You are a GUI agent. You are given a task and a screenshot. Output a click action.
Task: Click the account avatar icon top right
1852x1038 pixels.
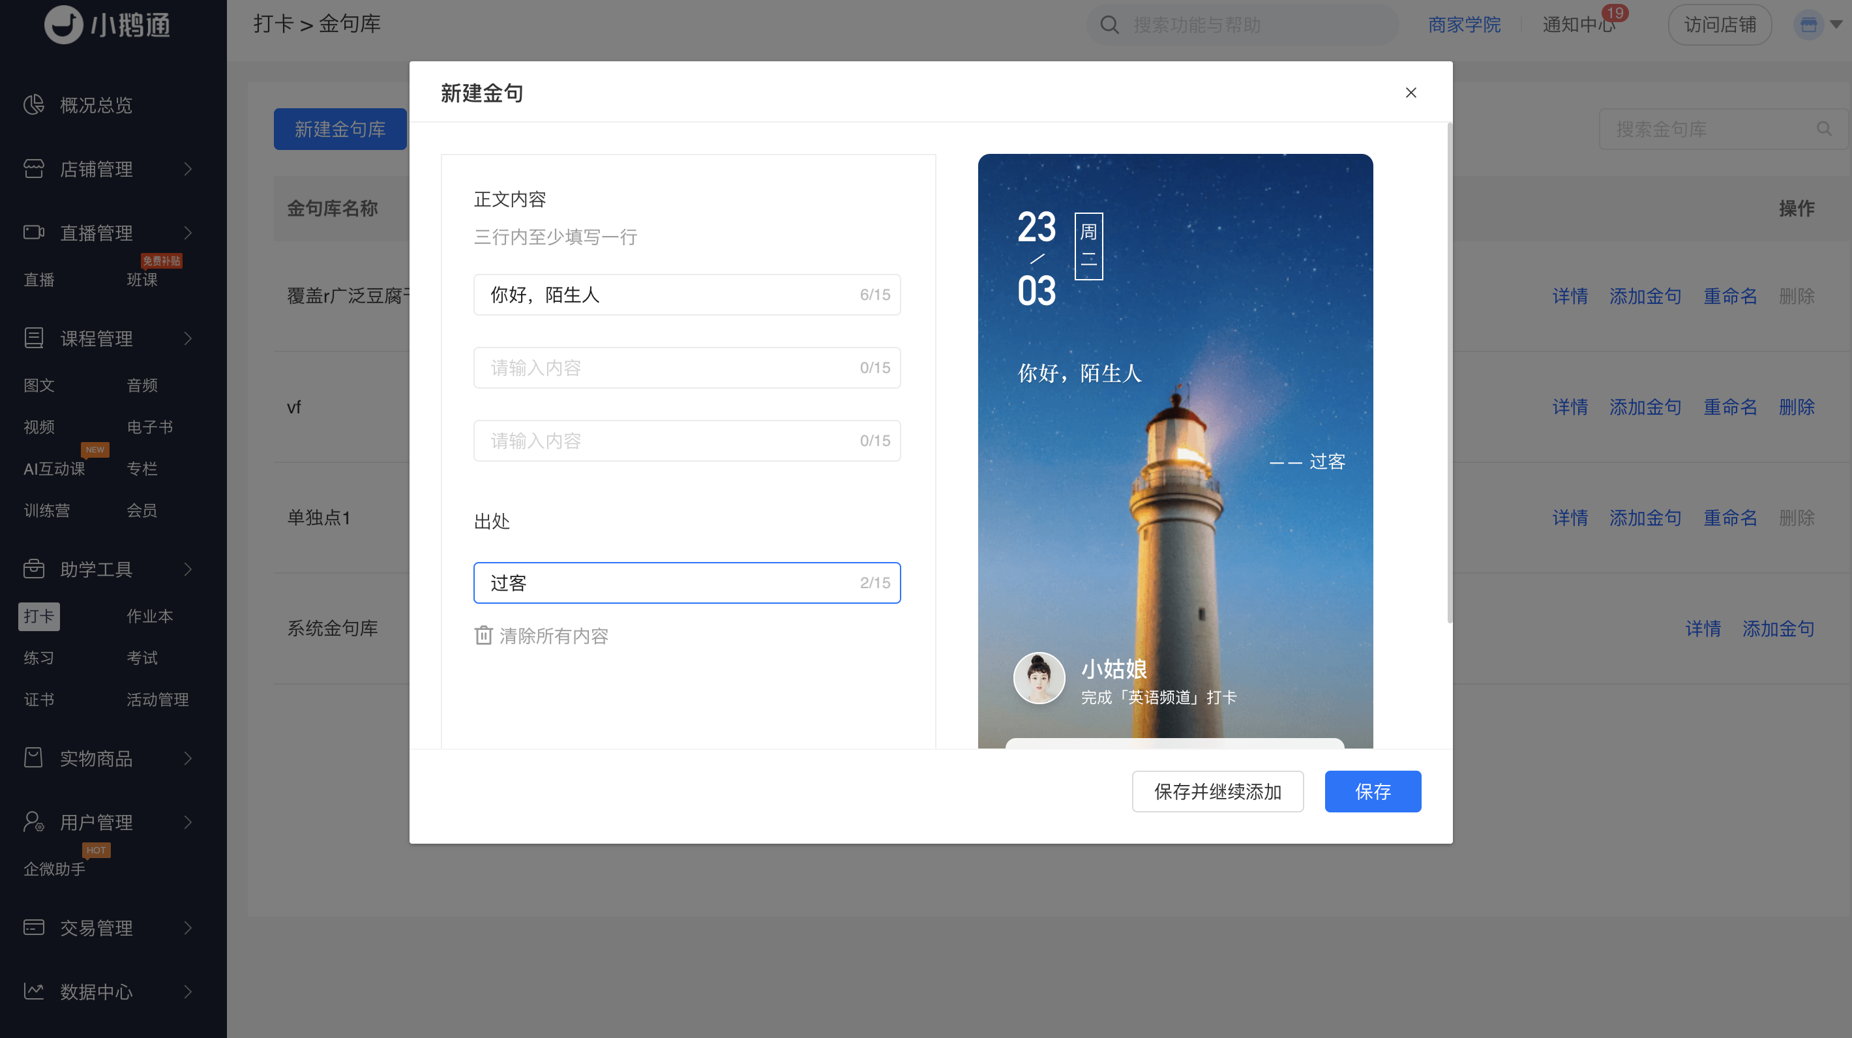1809,25
